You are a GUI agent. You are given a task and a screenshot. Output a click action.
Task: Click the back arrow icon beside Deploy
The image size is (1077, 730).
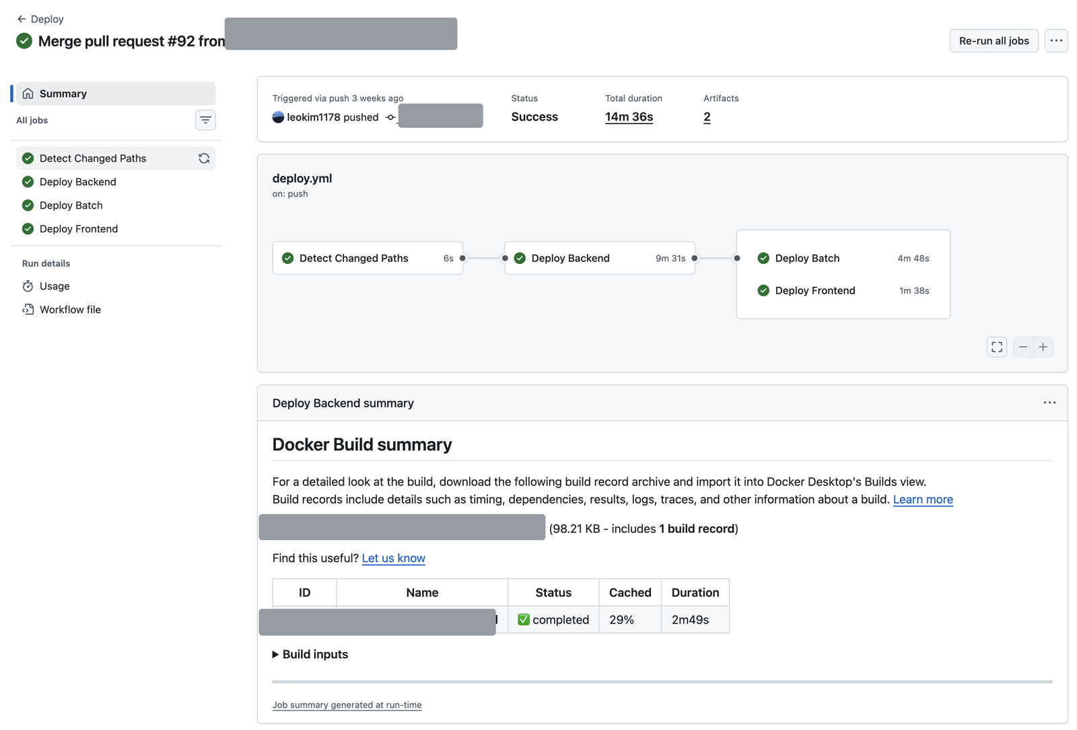(22, 19)
